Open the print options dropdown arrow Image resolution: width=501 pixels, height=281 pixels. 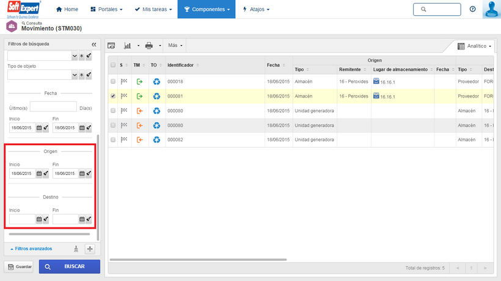point(160,46)
